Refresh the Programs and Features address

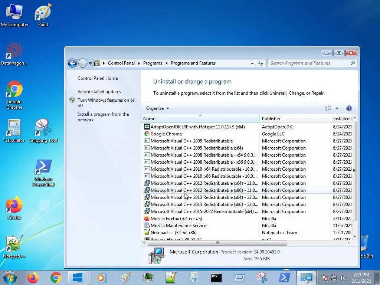(x=261, y=63)
